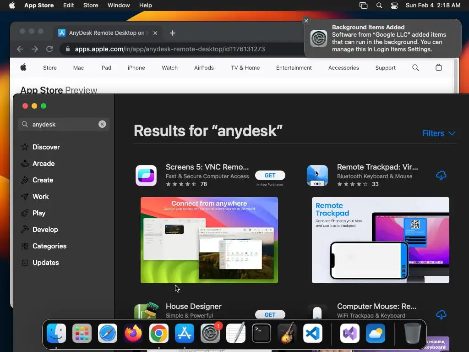The width and height of the screenshot is (469, 352).
Task: Launch Firefox from the Dock
Action: click(133, 333)
